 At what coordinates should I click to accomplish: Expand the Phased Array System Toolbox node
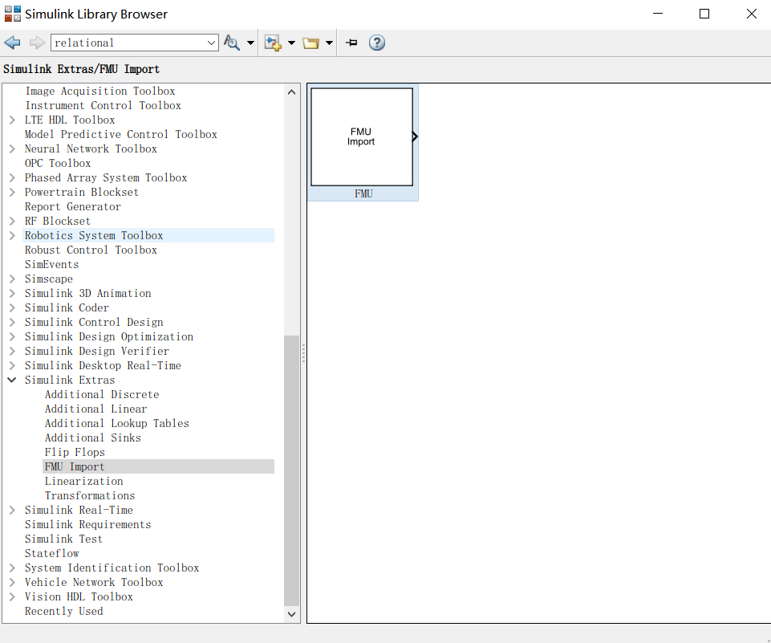tap(12, 178)
